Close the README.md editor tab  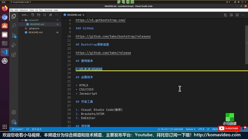click(84, 15)
